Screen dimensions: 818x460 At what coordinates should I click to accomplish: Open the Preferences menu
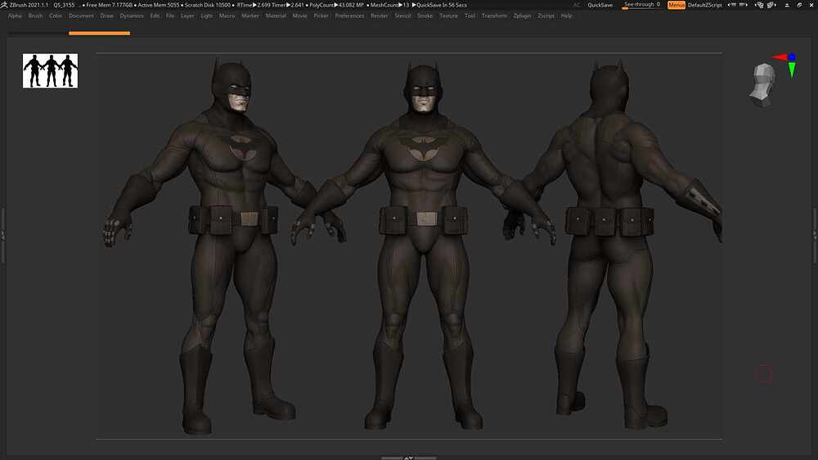click(x=349, y=16)
